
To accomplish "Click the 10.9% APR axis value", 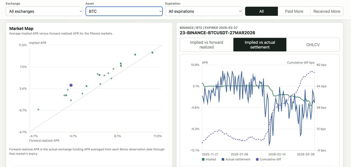I will click(x=195, y=65).
